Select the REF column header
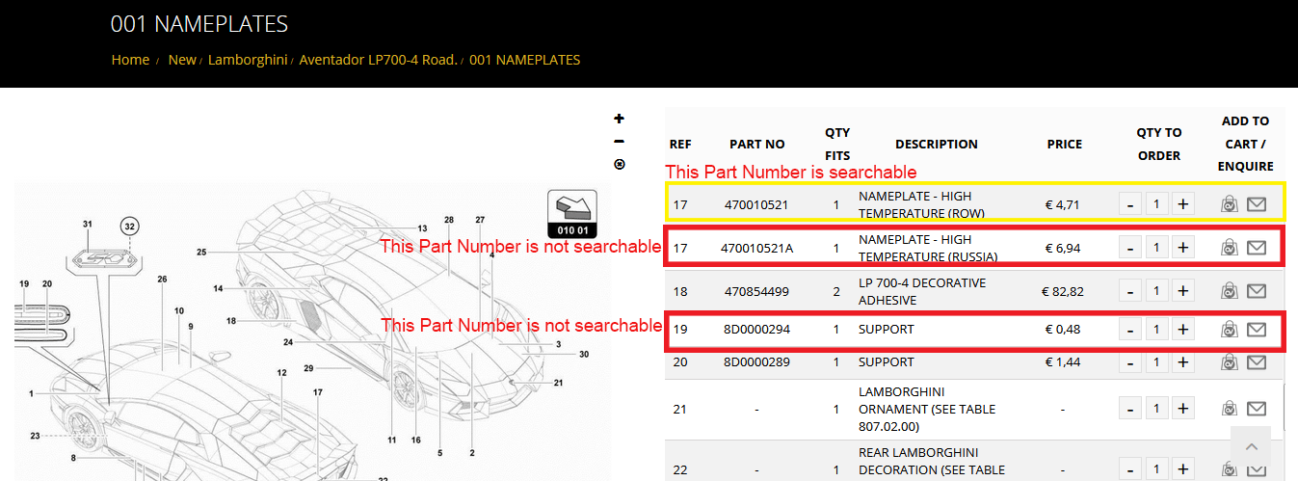Image resolution: width=1298 pixels, height=481 pixels. click(680, 145)
